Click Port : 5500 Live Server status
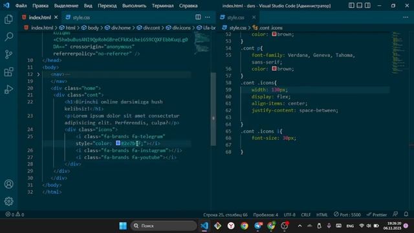This screenshot has height=233, width=414. pos(347,215)
